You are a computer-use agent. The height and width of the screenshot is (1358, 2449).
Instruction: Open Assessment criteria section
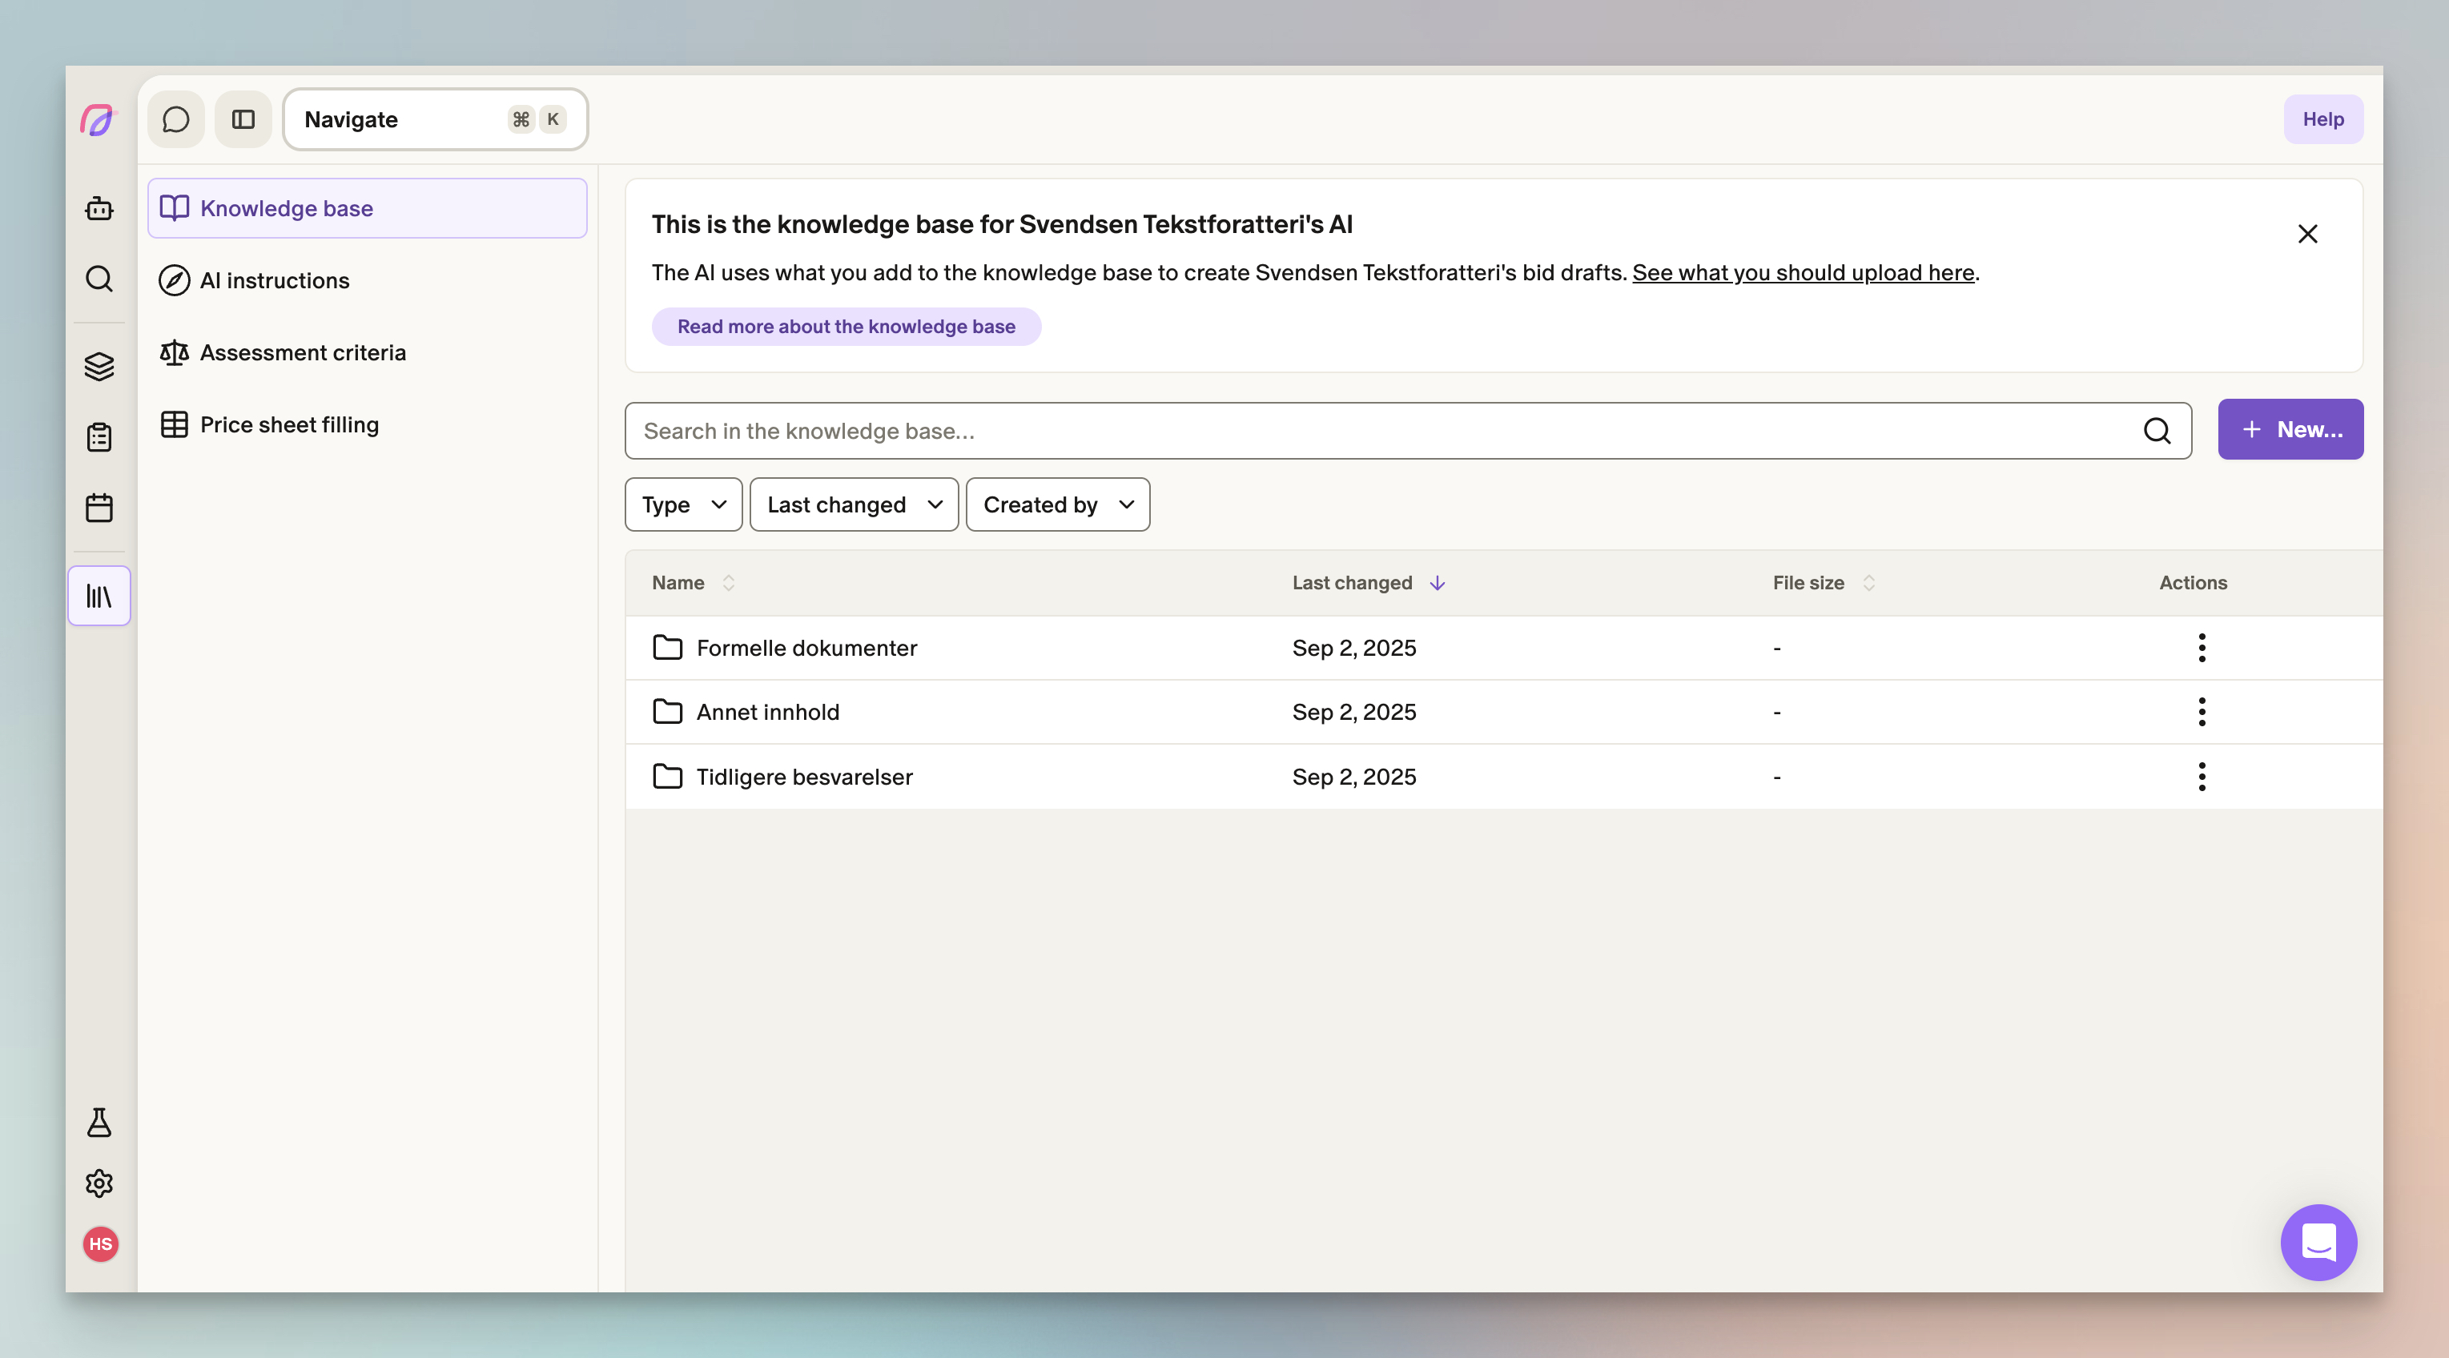click(x=367, y=352)
